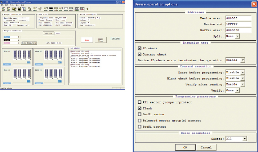Click the Help question mark toolbar icon
This screenshot has height=152, width=258.
[87, 9]
